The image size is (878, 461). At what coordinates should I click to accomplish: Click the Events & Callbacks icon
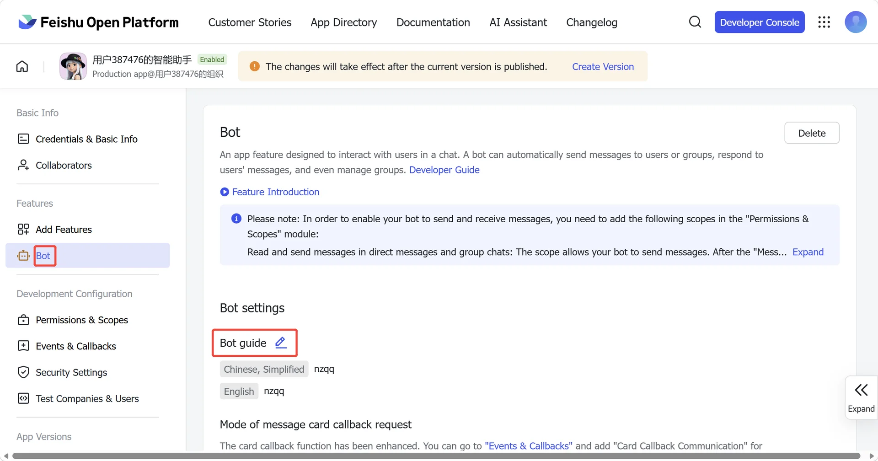tap(23, 346)
